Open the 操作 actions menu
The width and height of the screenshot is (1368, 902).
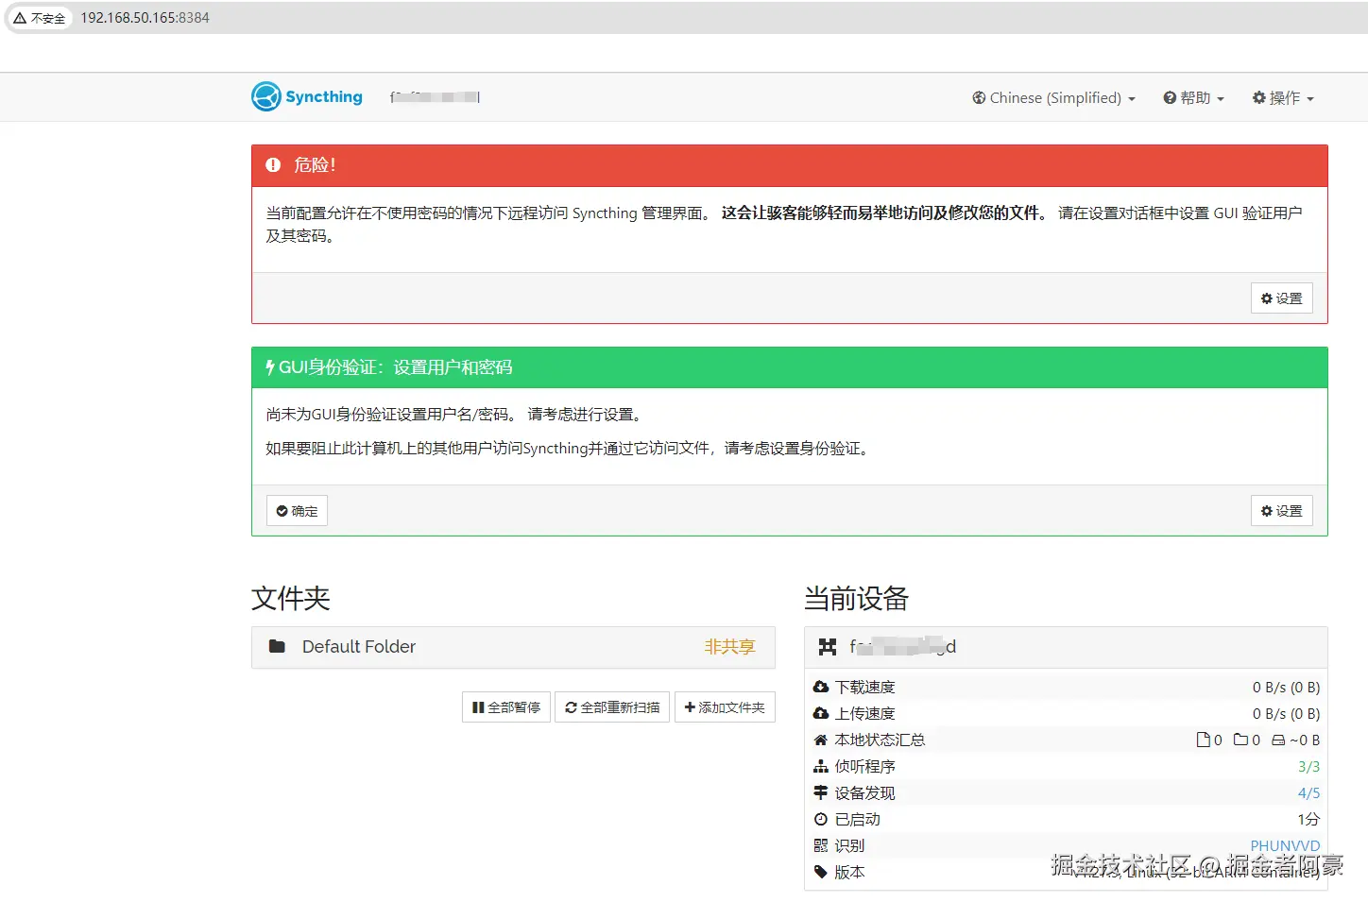tap(1283, 97)
